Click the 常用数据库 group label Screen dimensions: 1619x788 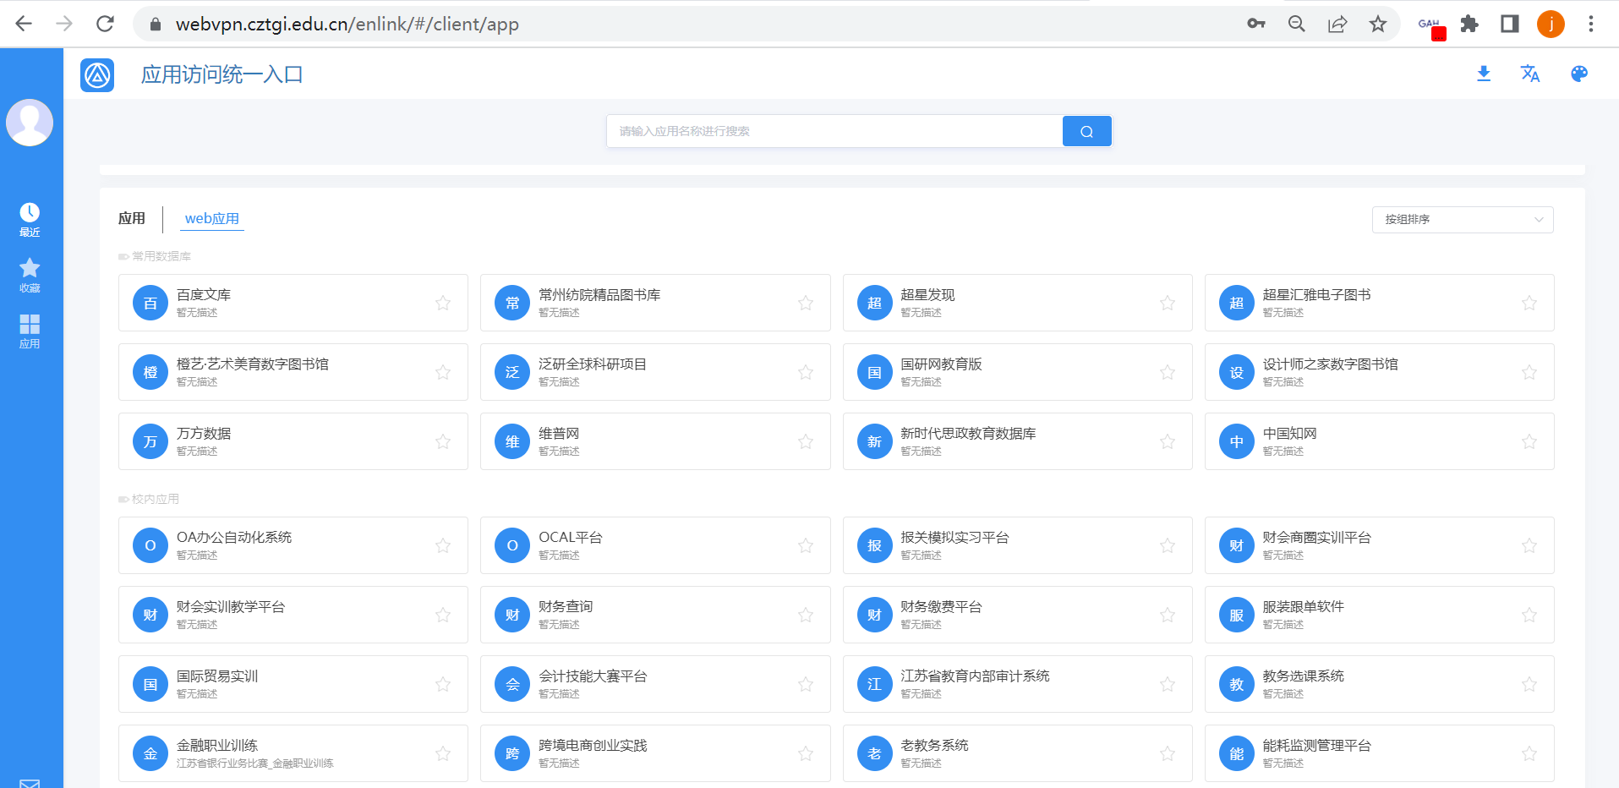click(x=161, y=256)
